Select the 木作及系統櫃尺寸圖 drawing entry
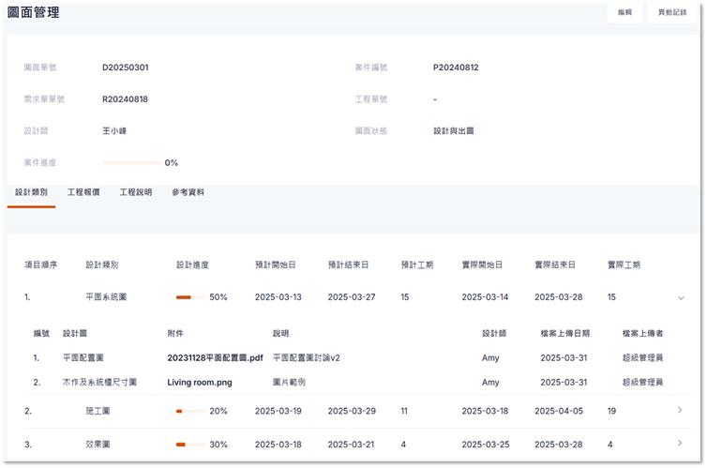 [99, 383]
